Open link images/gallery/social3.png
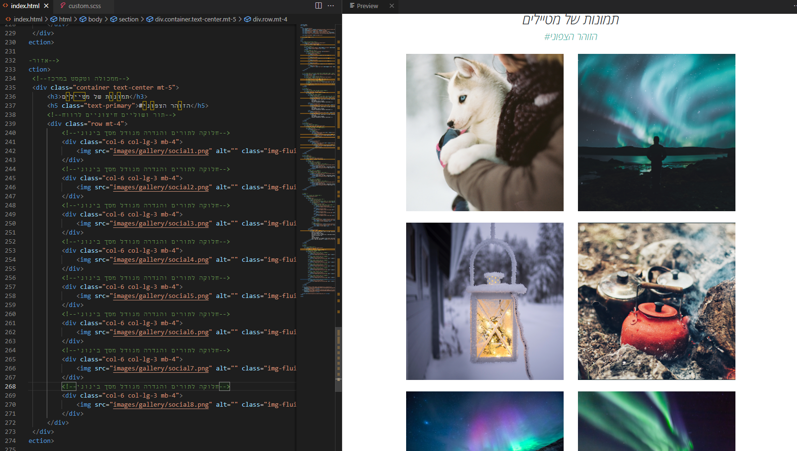The height and width of the screenshot is (451, 797). [x=161, y=224]
